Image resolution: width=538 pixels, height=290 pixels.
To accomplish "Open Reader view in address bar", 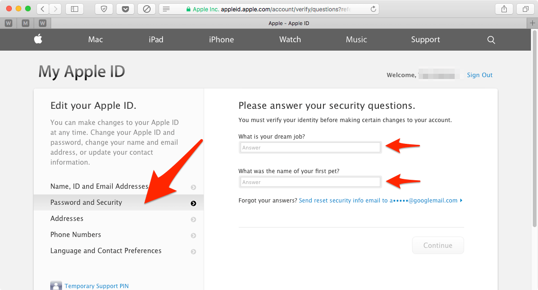I will coord(166,9).
